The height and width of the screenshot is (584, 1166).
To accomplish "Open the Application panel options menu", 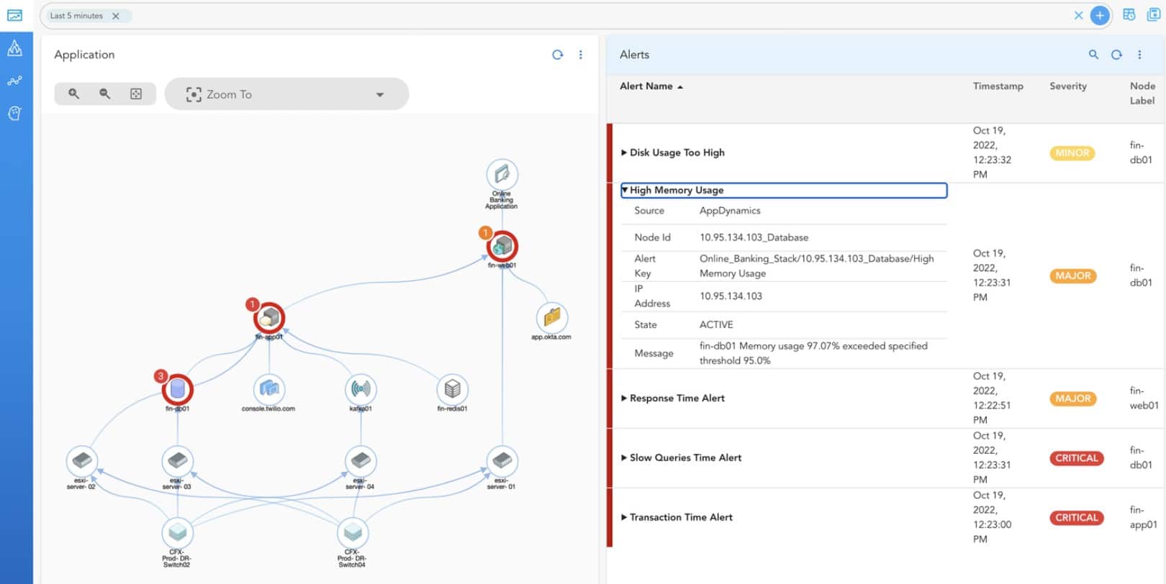I will pos(581,55).
